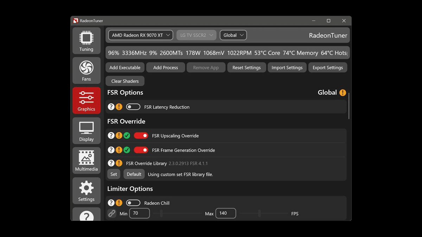Click the warning icon for FSR Override Library
The height and width of the screenshot is (237, 422).
coord(119,163)
